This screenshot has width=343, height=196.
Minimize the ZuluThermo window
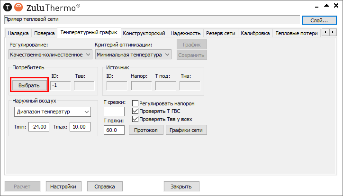[x=316, y=7]
